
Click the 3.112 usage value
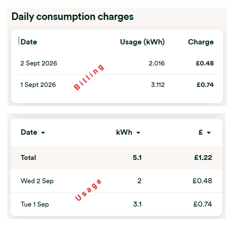click(158, 85)
